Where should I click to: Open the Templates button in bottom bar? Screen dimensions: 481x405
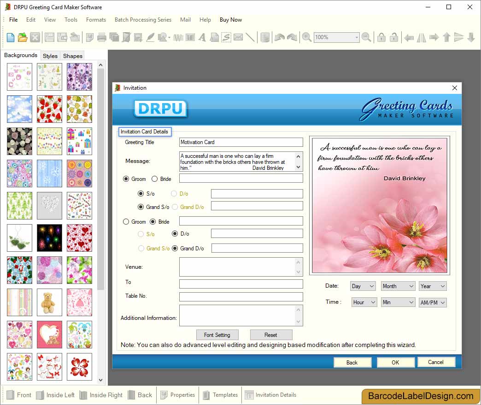pyautogui.click(x=220, y=395)
